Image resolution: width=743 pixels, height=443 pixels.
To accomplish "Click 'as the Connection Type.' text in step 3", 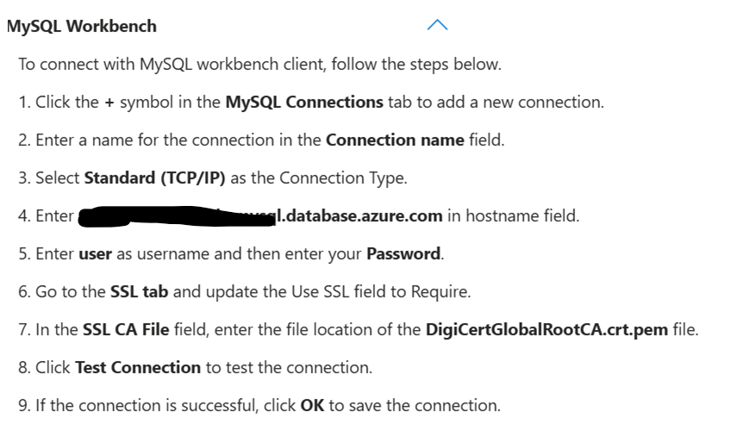I will click(x=318, y=178).
